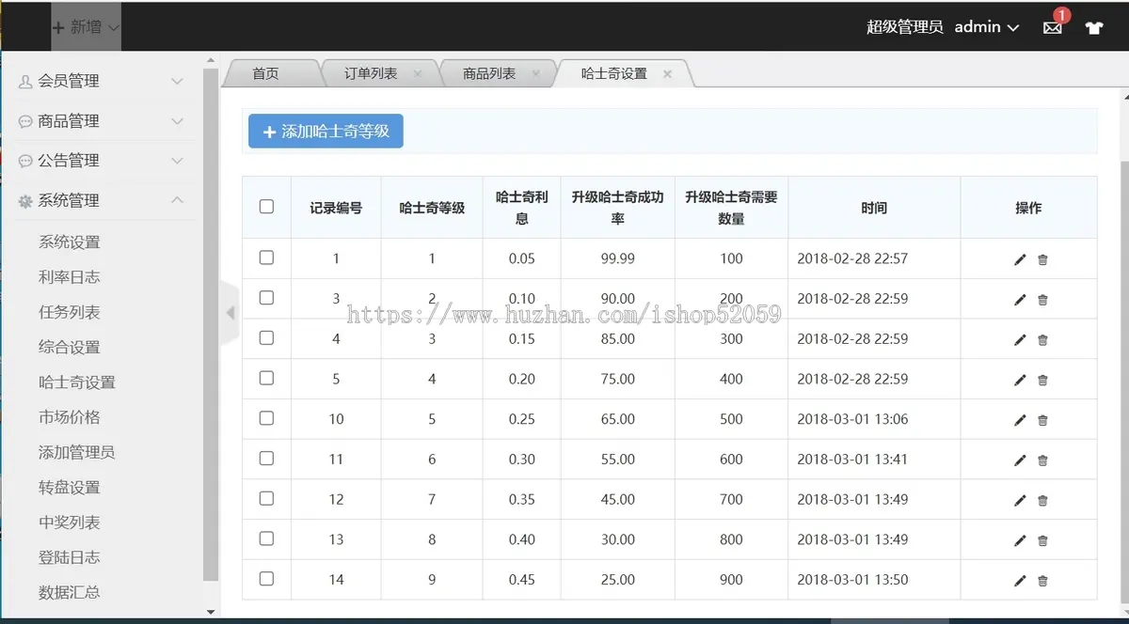Open the mail notifications envelope icon
Screen dimensions: 1129x624
[x=1052, y=28]
